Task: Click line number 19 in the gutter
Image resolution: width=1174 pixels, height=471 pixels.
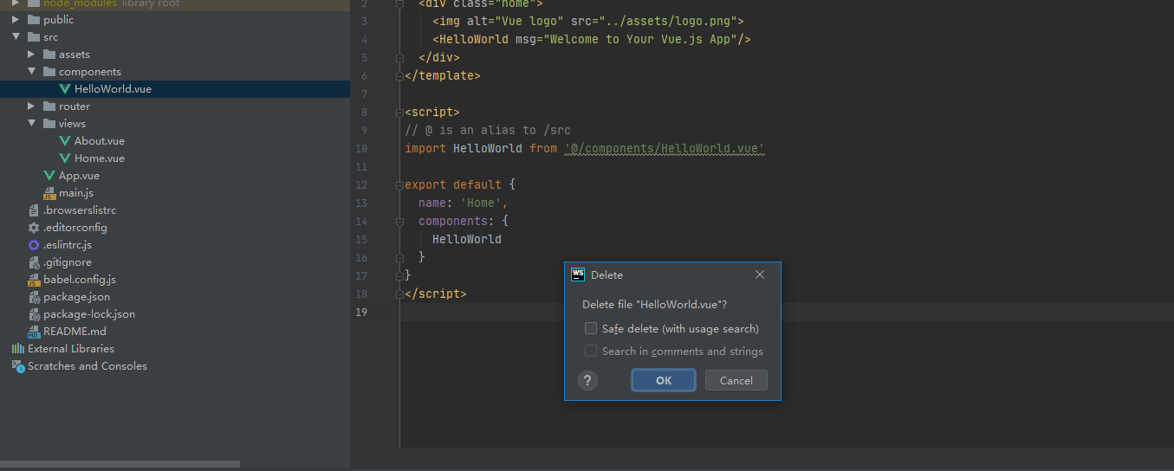Action: tap(361, 312)
